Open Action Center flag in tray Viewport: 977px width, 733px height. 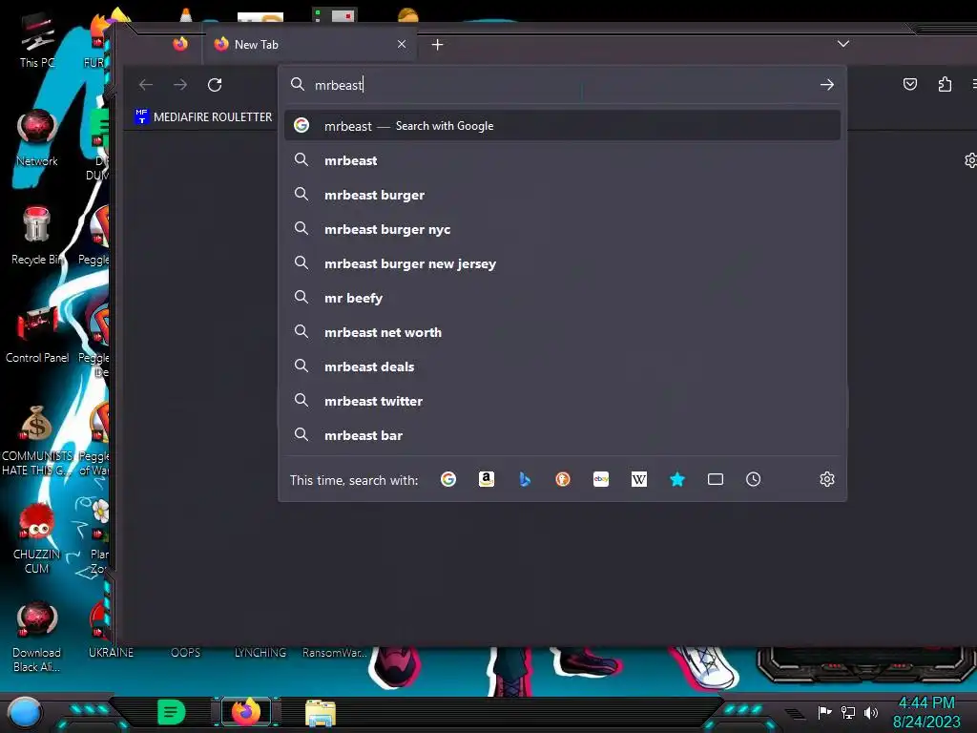point(824,712)
